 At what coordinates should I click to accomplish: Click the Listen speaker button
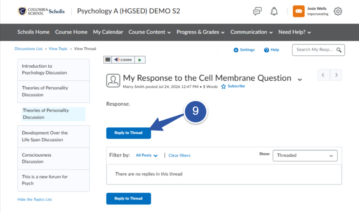click(x=123, y=60)
